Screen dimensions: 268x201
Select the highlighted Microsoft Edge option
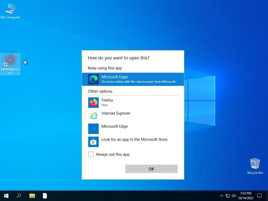(133, 79)
